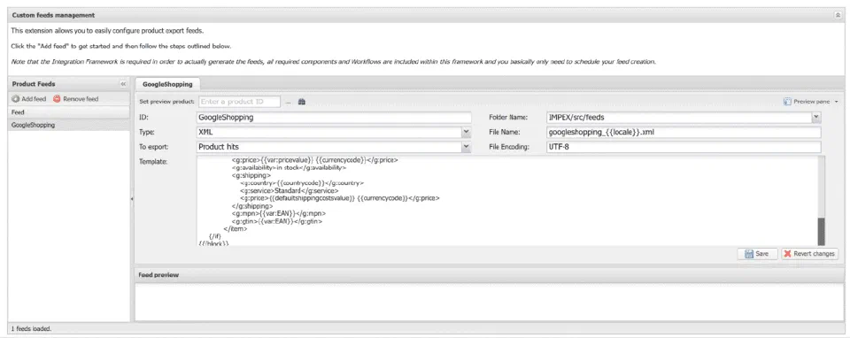Click the To export field Product hits

[329, 147]
